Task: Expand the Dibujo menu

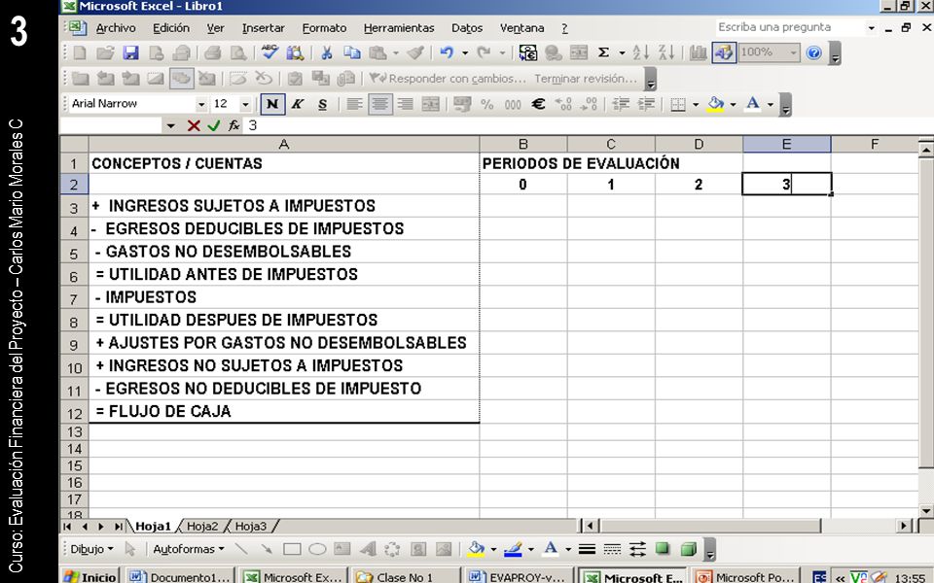Action: [91, 549]
